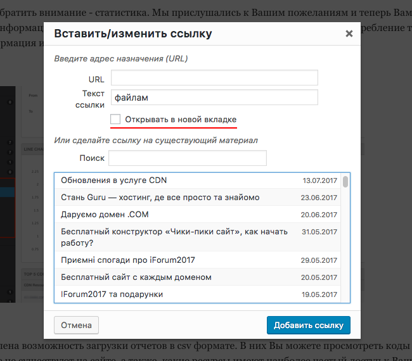Click the Открывать в новой вкладке label
Image resolution: width=412 pixels, height=361 pixels.
click(x=181, y=119)
